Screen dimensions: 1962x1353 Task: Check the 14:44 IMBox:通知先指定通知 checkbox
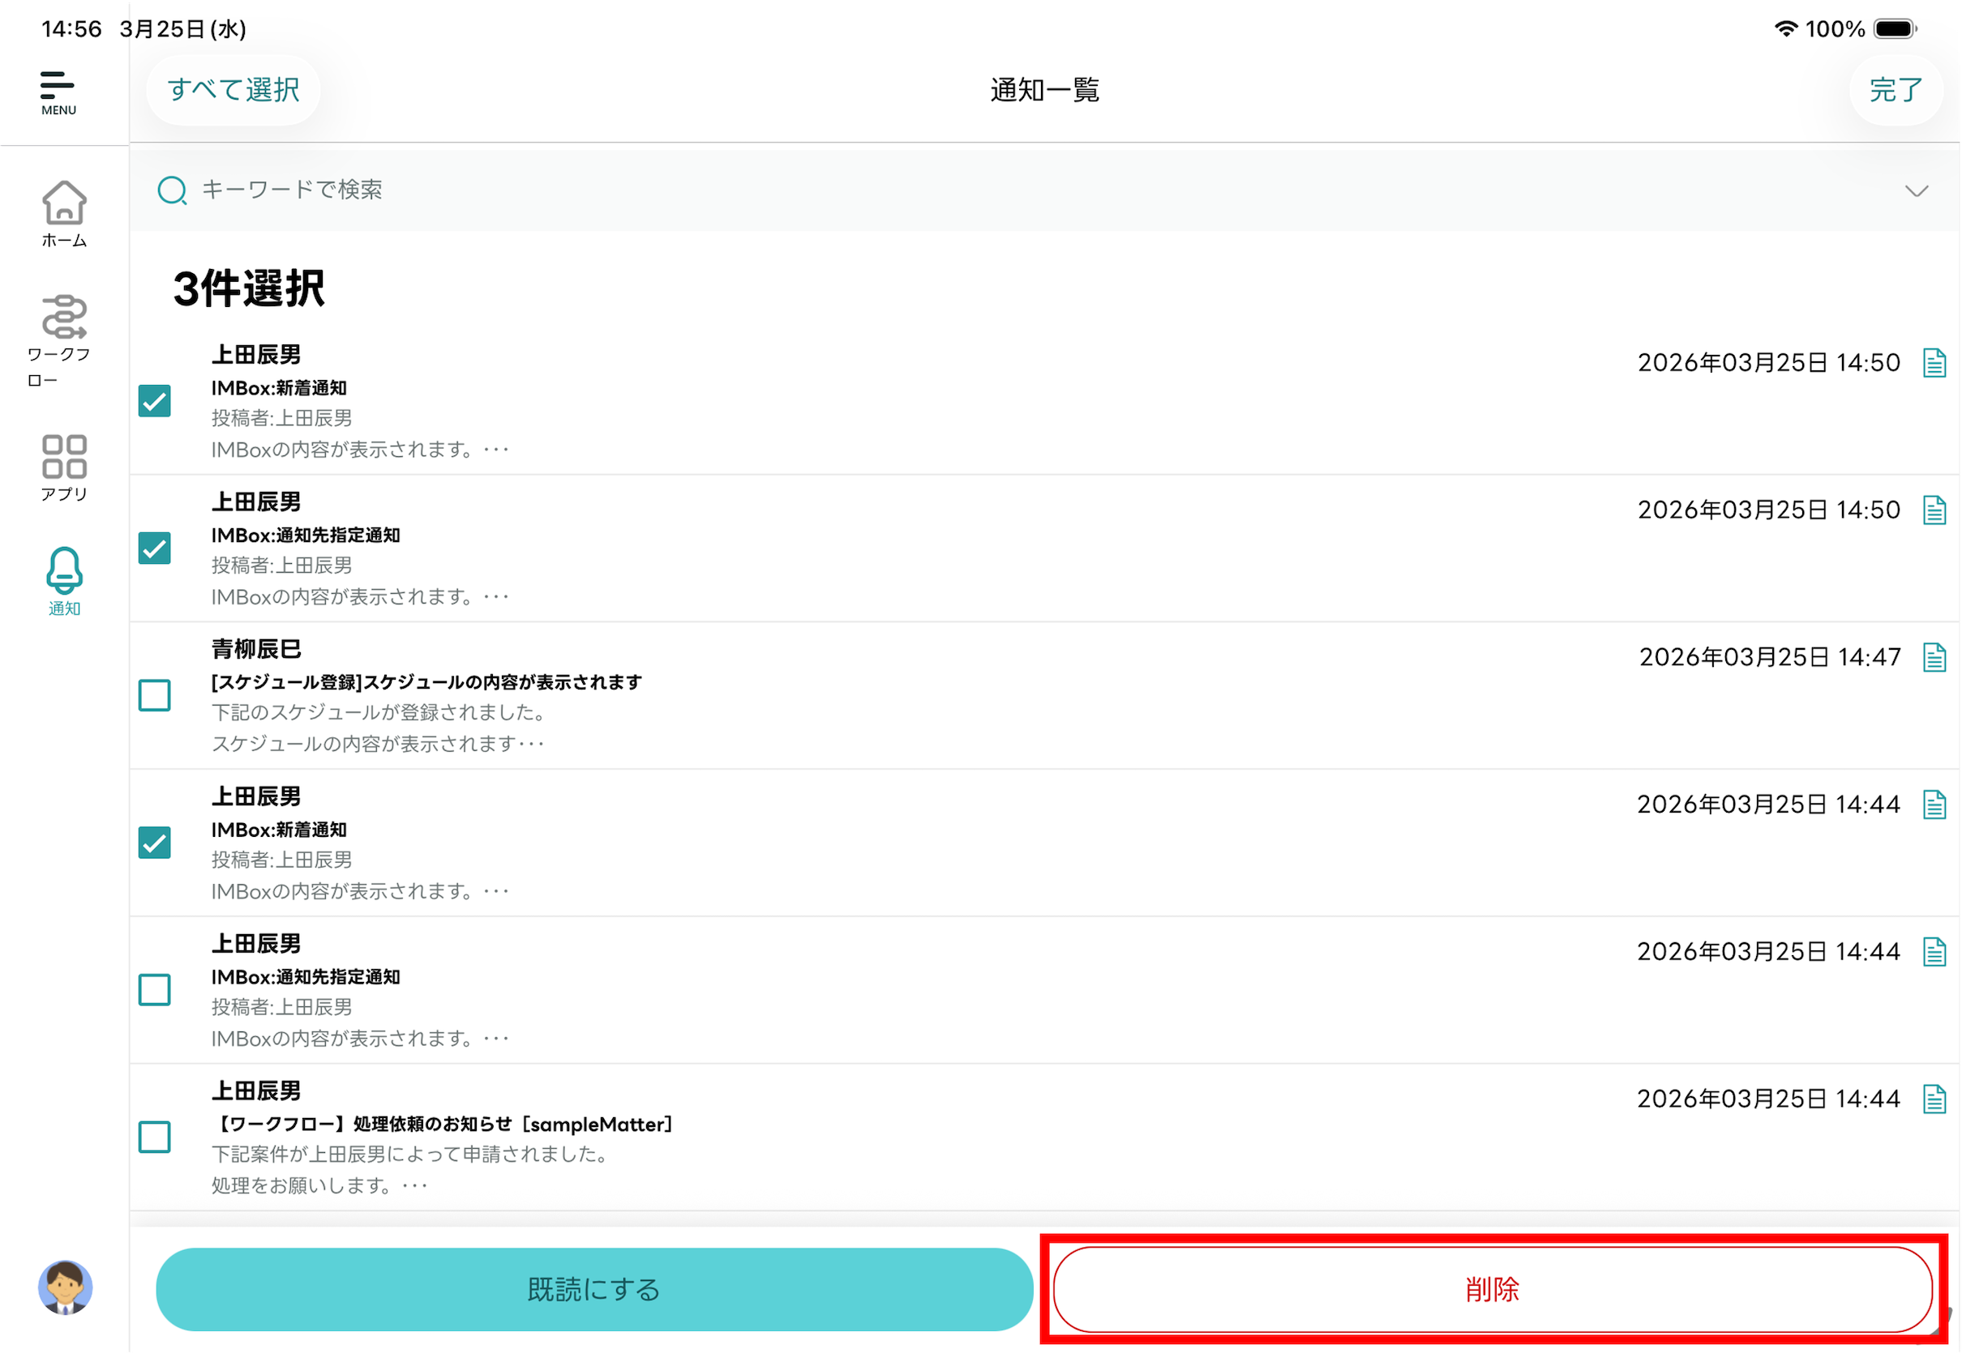154,989
